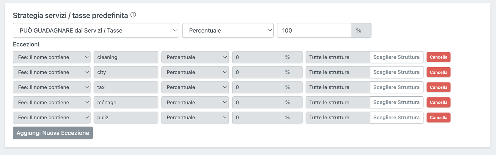Expand Percentuale dropdown in the puliz row
The height and width of the screenshot is (155, 496).
[x=195, y=117]
